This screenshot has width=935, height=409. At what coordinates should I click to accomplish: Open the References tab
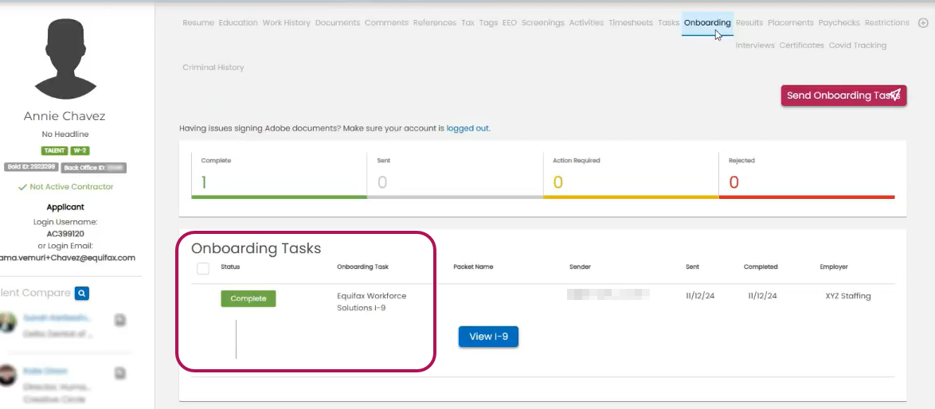pyautogui.click(x=435, y=22)
